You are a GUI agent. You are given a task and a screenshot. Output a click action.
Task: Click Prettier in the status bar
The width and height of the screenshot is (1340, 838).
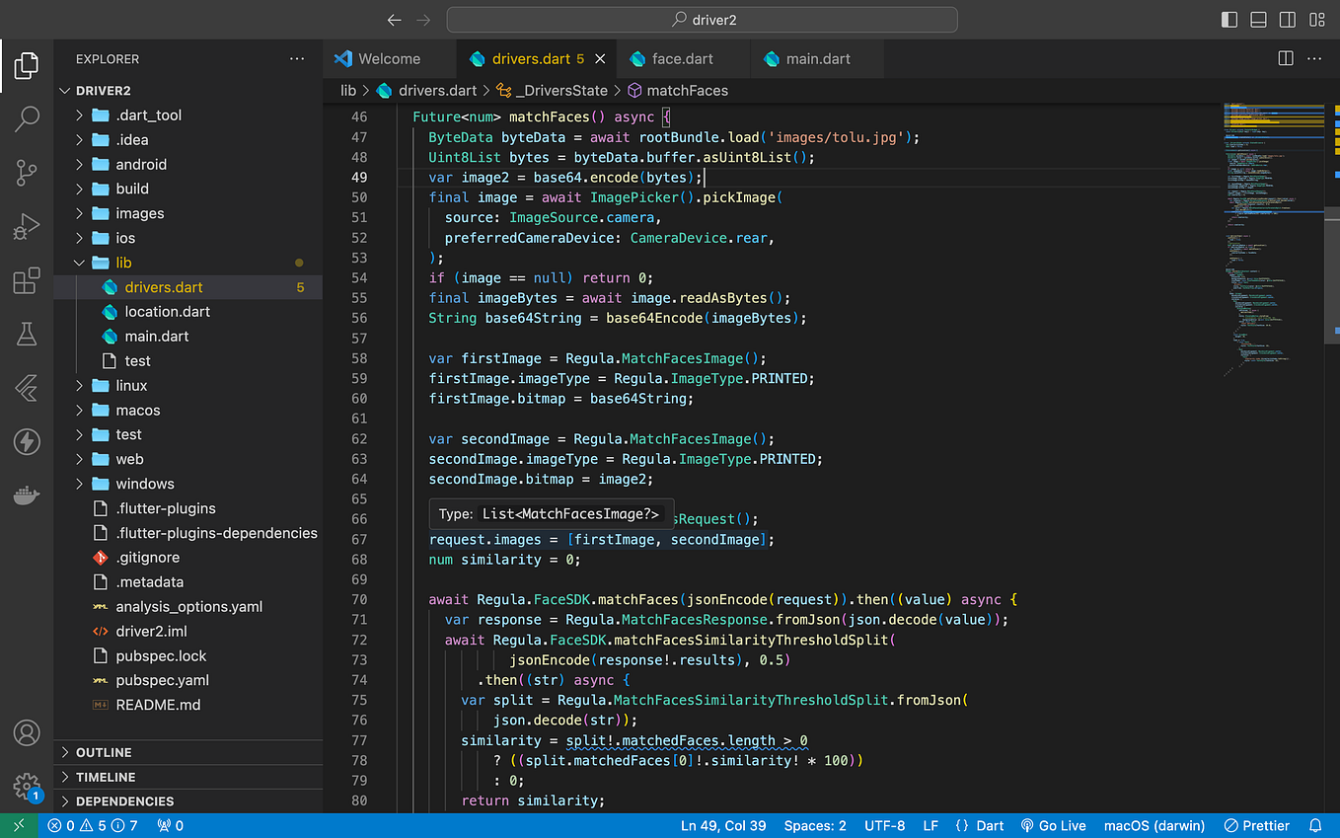pyautogui.click(x=1257, y=826)
